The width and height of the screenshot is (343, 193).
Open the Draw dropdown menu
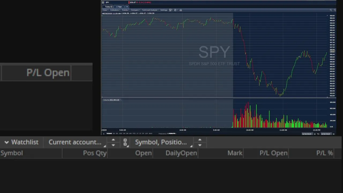(105, 10)
